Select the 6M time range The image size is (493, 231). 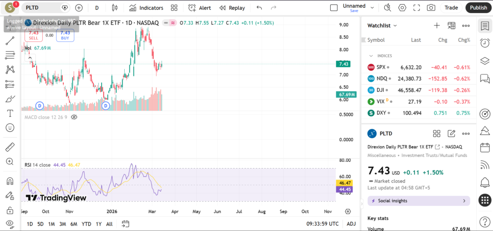74,224
